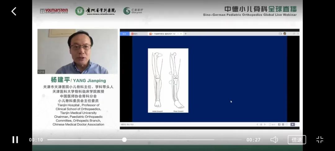Start slideshow with the play button
The image size is (335, 151).
(x=292, y=124)
